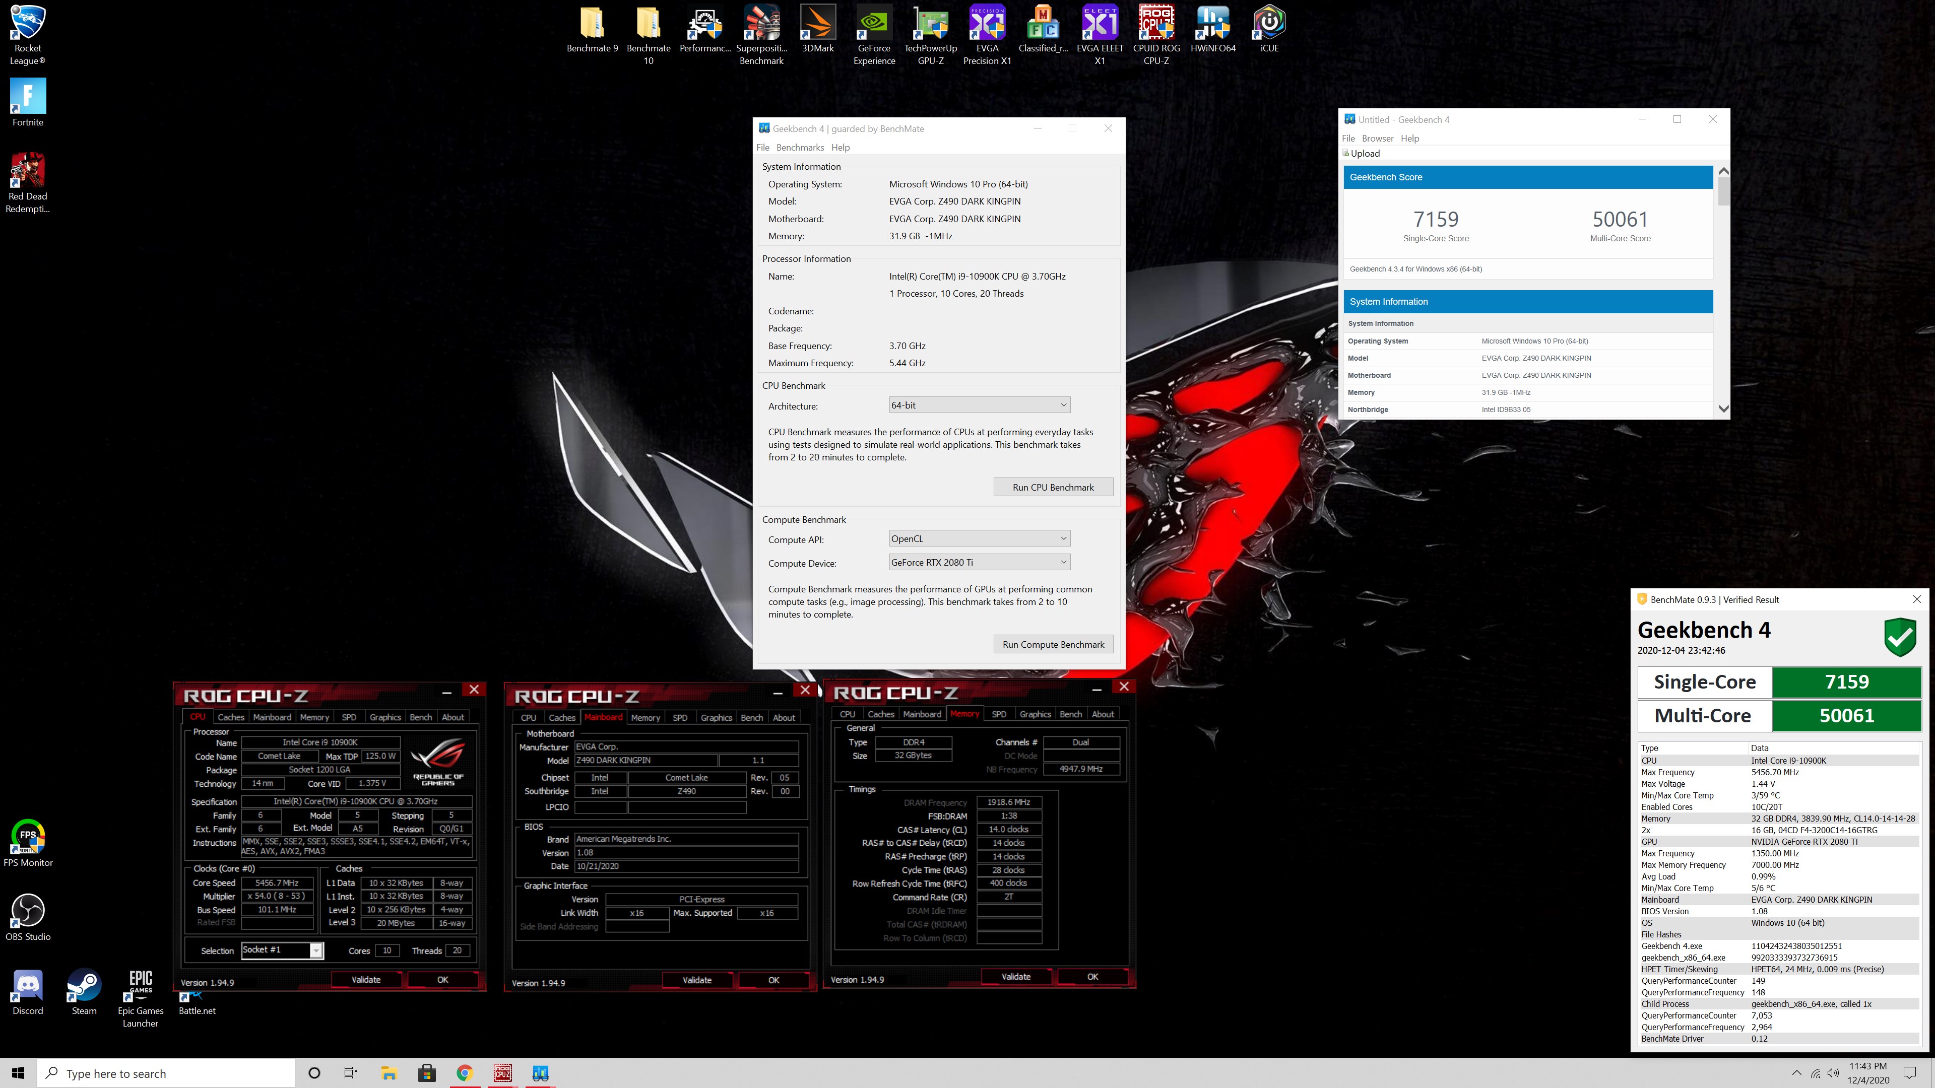The image size is (1935, 1088).
Task: Open File Explorer from taskbar
Action: coord(389,1073)
